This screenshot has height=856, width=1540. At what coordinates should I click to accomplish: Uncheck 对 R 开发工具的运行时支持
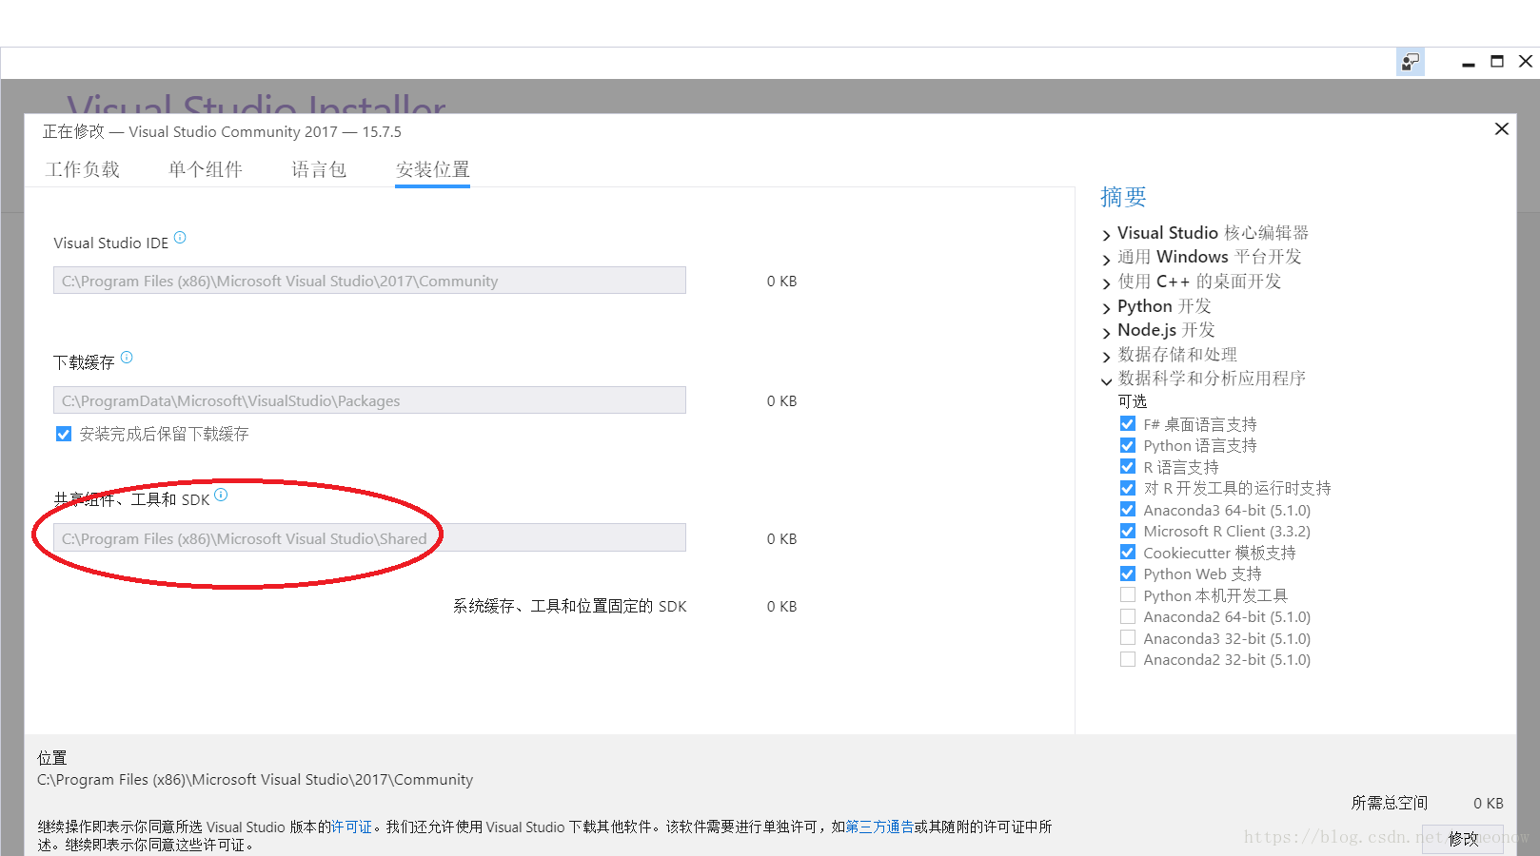click(1128, 488)
